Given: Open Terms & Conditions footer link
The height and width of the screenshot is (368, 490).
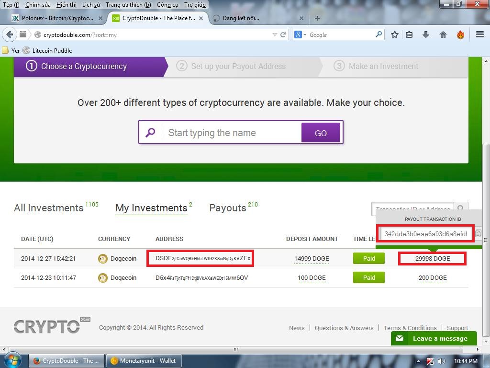Looking at the screenshot, I should click(410, 328).
